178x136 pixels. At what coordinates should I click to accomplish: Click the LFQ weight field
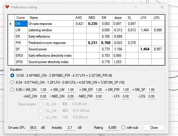[x=152, y=96]
